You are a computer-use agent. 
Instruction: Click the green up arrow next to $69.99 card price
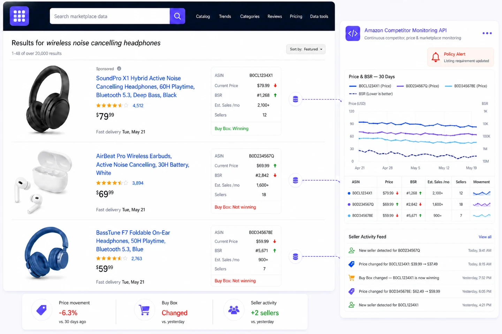(275, 166)
